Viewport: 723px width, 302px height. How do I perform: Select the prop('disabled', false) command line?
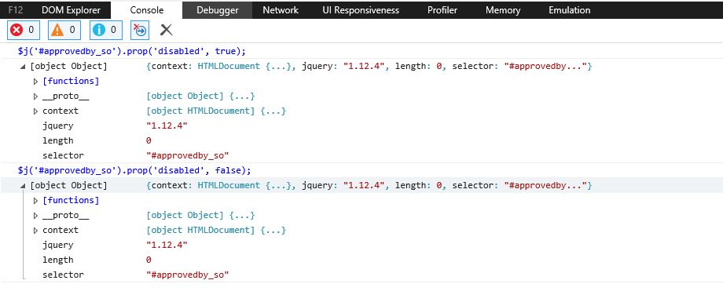(134, 170)
